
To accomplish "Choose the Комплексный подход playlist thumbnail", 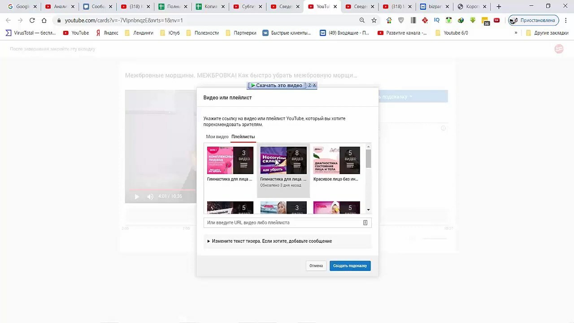I will point(230,160).
